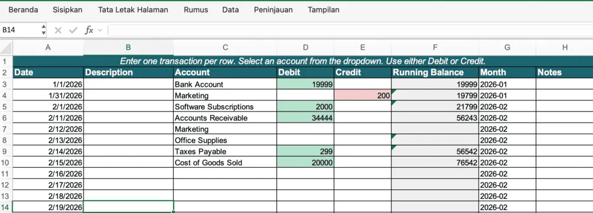The height and width of the screenshot is (213, 593).
Task: Select column H header
Action: coord(565,48)
